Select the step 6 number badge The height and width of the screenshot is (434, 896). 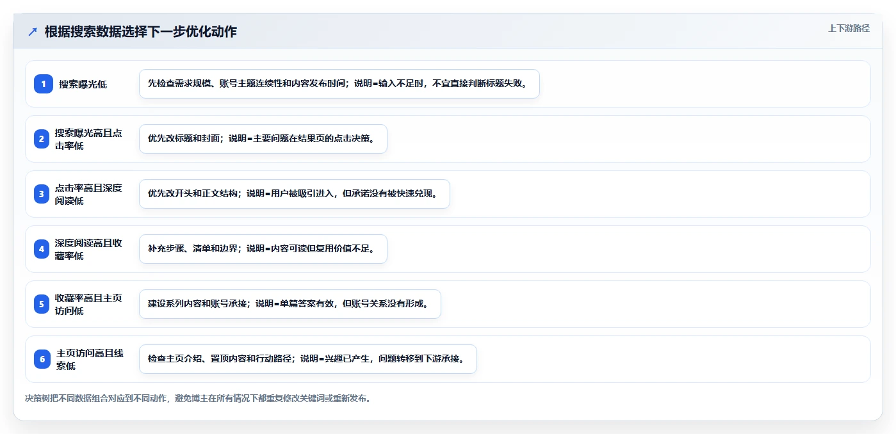coord(42,359)
